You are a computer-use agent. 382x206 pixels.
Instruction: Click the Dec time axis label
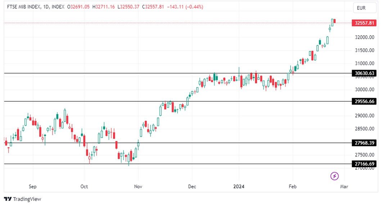point(192,187)
